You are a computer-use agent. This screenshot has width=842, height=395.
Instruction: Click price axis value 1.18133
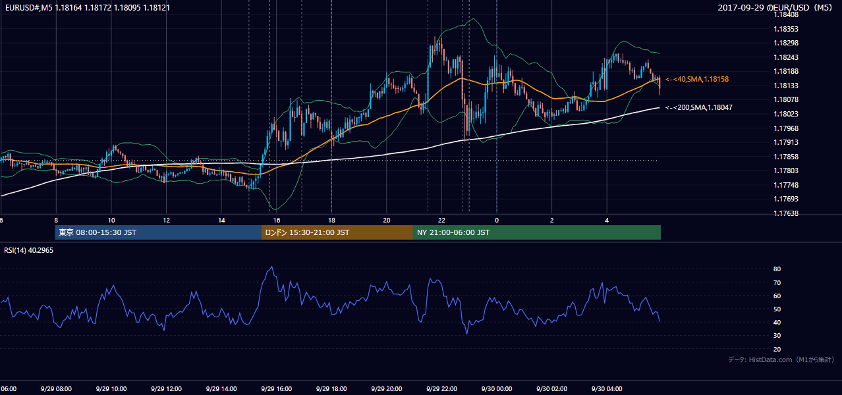(785, 86)
